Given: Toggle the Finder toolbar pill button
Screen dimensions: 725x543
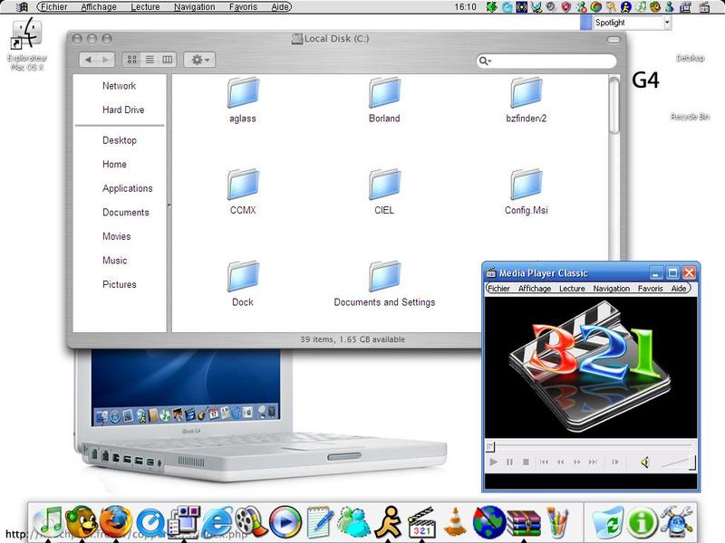Looking at the screenshot, I should click(614, 40).
